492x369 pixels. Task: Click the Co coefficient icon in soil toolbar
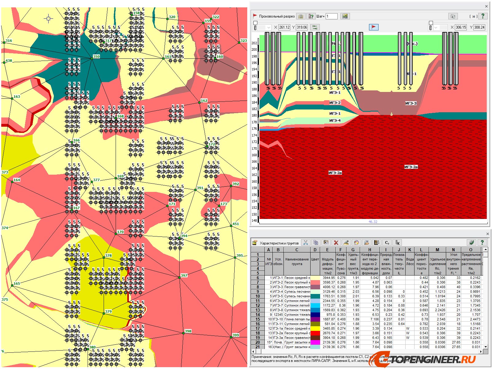click(387, 243)
